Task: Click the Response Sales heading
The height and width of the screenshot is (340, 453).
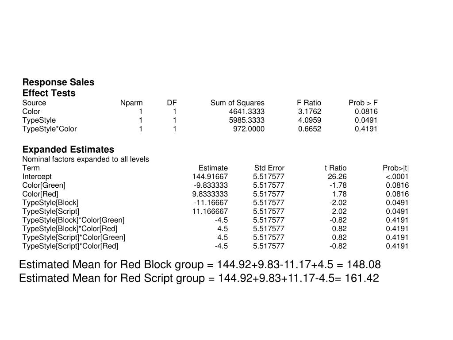Action: click(x=58, y=82)
